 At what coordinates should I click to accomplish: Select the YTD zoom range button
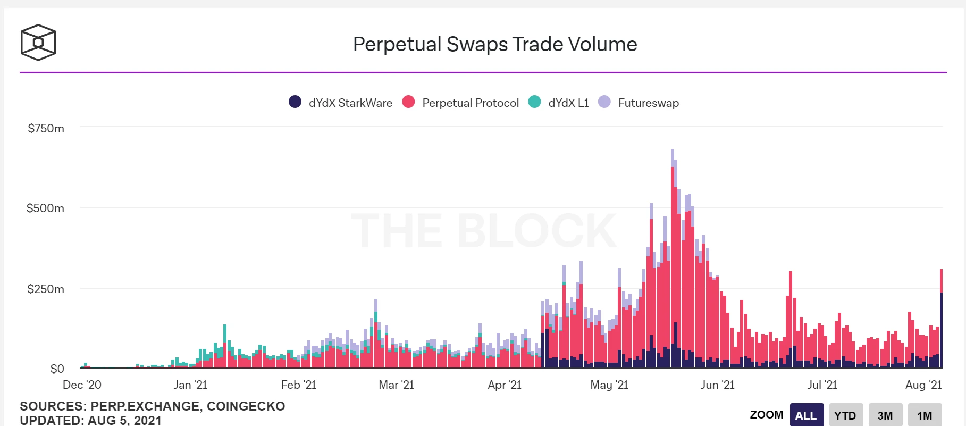(846, 415)
